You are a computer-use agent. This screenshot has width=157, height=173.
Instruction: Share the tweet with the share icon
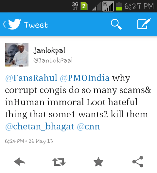click(x=138, y=162)
